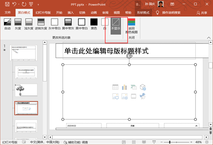213x145 pixels.
Task: Switch to the 形状格式 tab
Action: (143, 13)
